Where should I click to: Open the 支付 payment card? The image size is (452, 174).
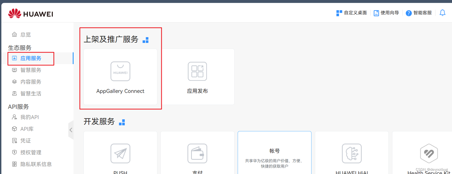tap(198, 153)
